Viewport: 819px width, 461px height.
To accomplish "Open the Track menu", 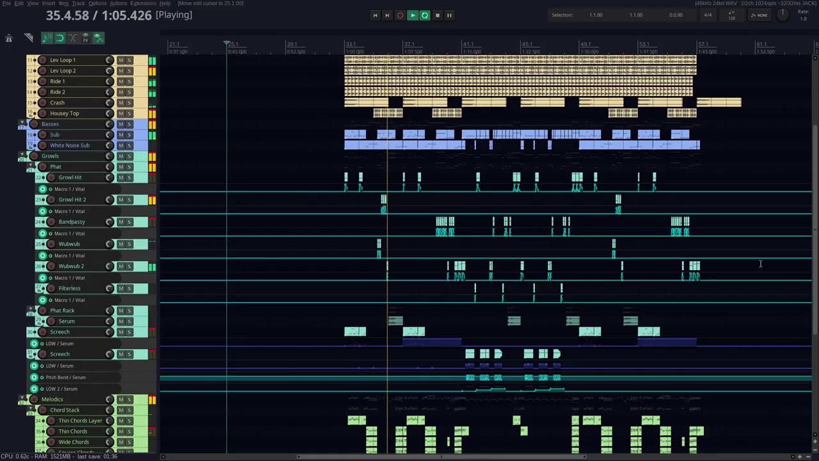I will tap(78, 4).
